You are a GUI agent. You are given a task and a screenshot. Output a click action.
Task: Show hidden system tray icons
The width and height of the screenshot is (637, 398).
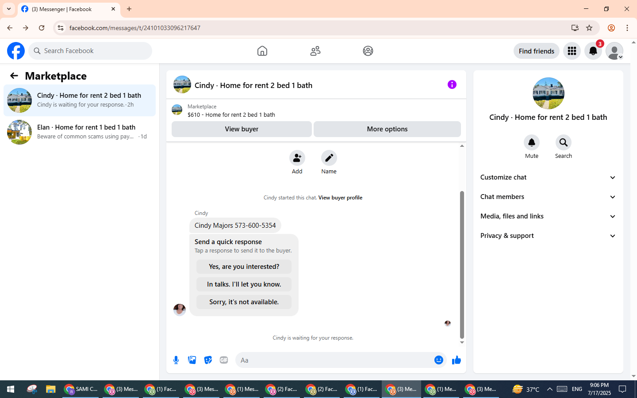[550, 389]
